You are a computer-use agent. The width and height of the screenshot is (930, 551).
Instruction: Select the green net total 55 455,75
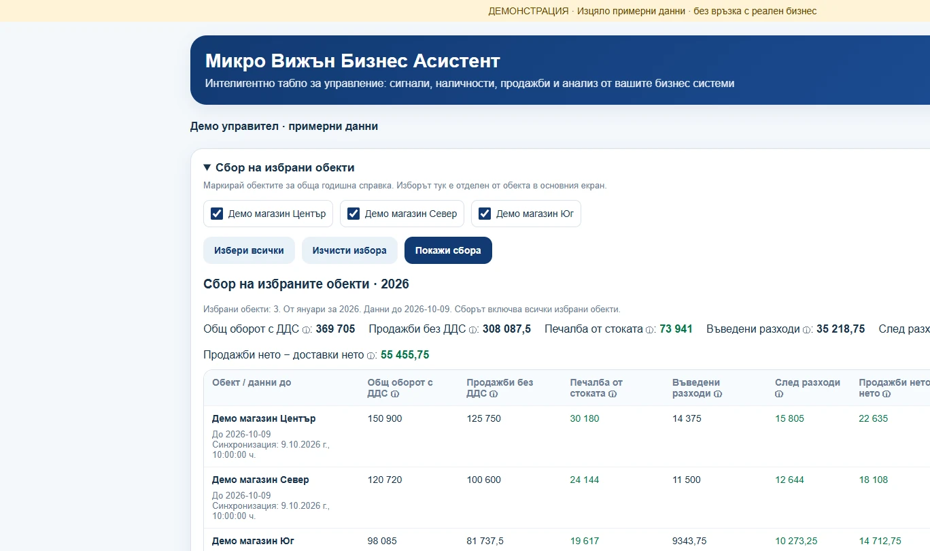click(x=404, y=355)
